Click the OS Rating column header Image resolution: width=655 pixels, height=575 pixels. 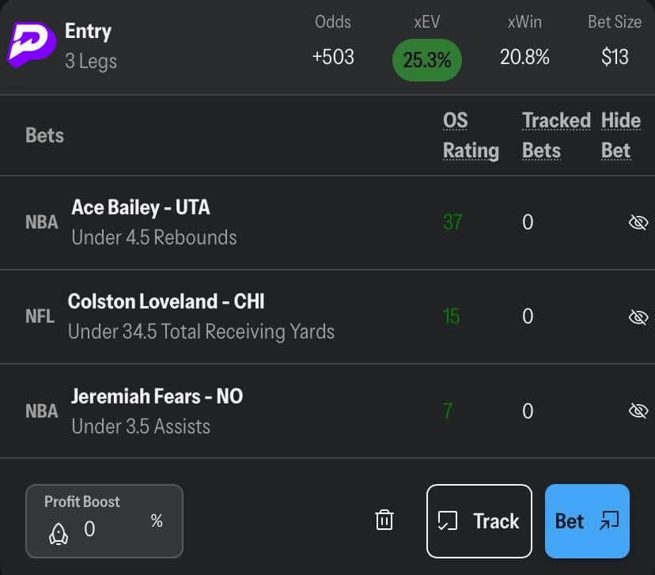coord(470,135)
